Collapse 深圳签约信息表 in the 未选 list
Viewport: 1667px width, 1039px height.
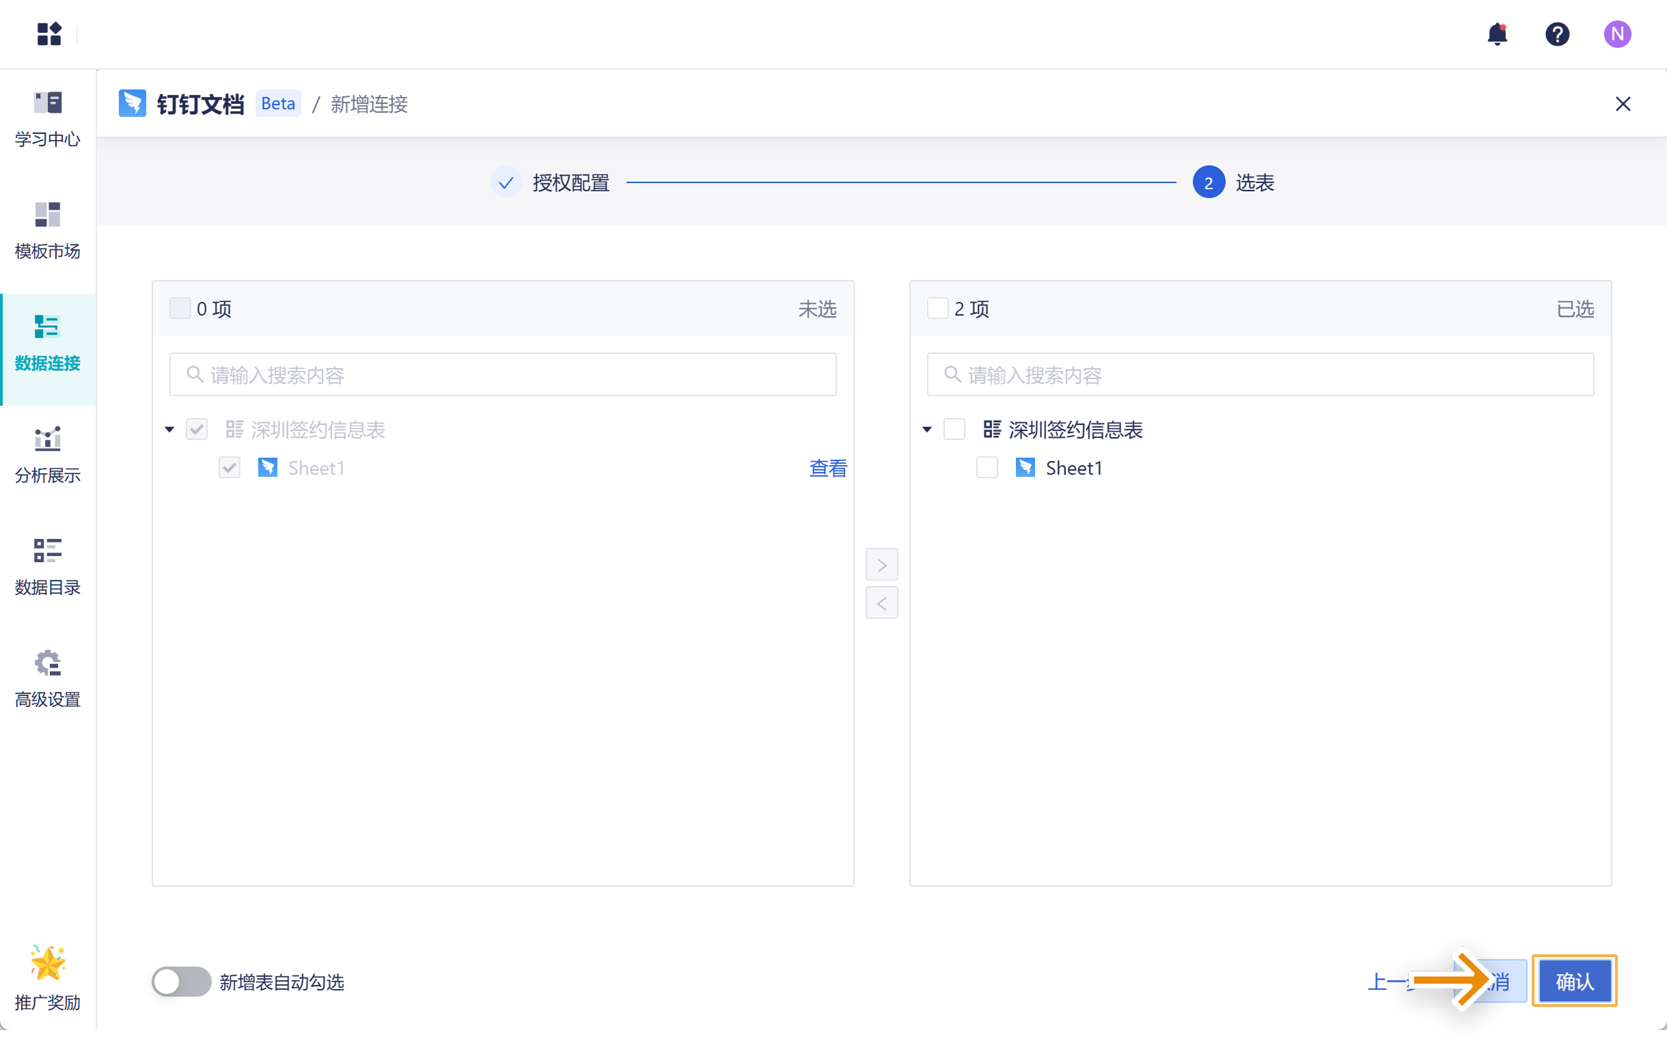[169, 430]
